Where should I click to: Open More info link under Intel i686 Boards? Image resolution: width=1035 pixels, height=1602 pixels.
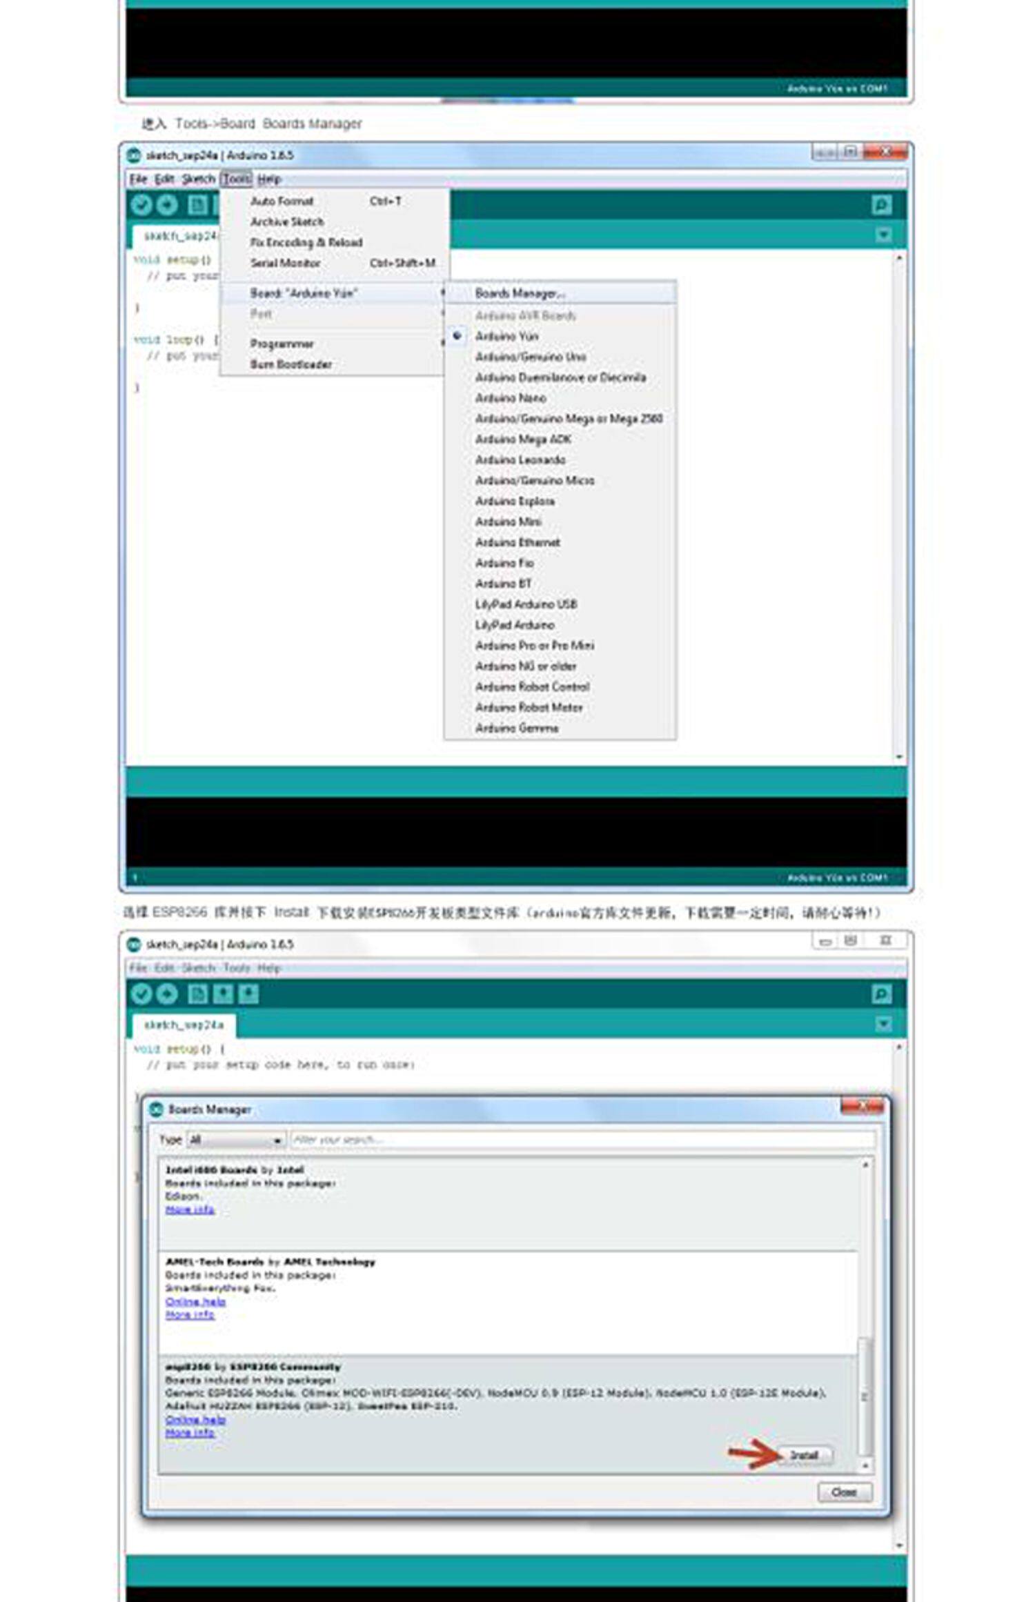[x=190, y=1209]
